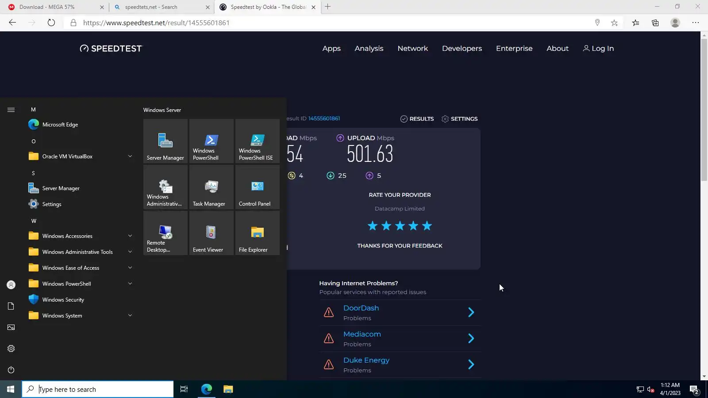Open Enterprise menu on Speedtest

(x=514, y=49)
